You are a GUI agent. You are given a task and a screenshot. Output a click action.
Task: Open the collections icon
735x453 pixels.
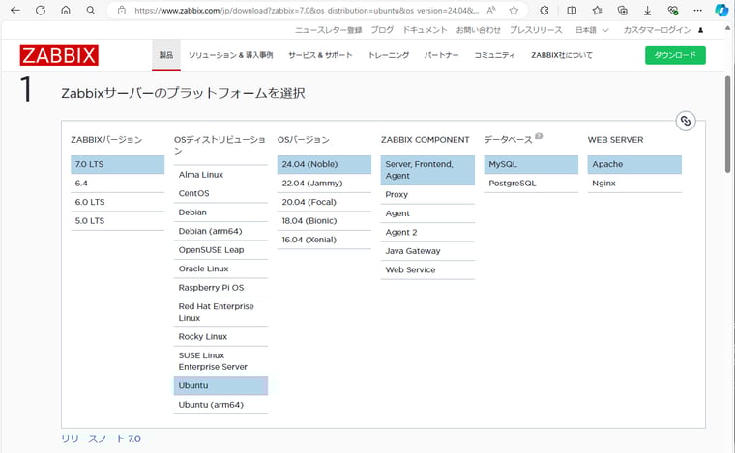[x=623, y=11]
